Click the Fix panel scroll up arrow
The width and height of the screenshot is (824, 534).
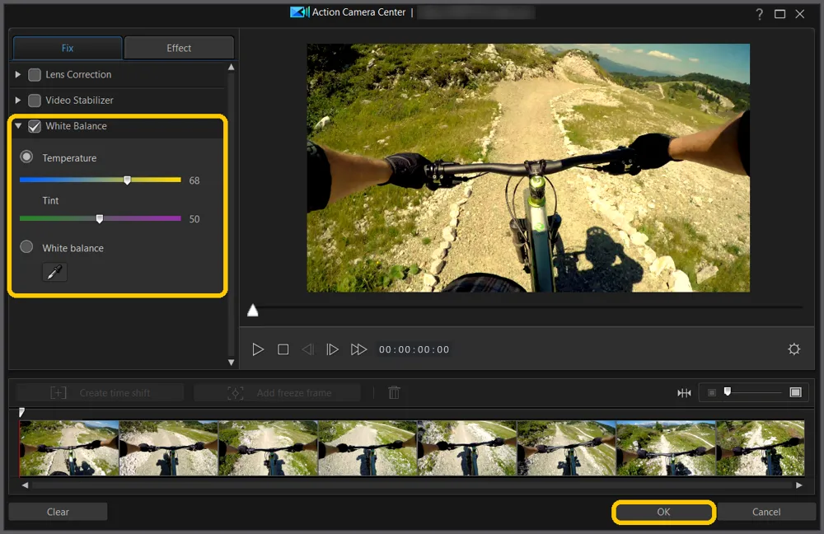coord(232,68)
